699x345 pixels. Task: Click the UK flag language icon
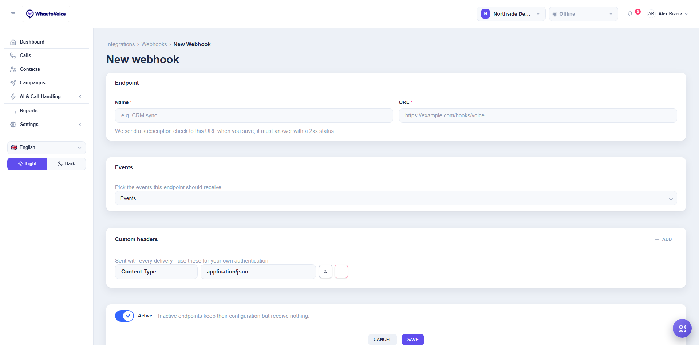click(x=14, y=147)
